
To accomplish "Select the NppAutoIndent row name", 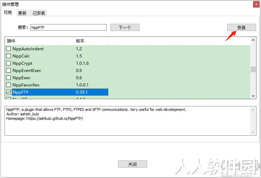I will point(28,49).
